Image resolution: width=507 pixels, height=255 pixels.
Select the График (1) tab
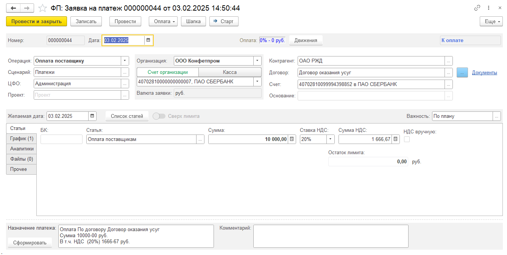[x=22, y=139]
